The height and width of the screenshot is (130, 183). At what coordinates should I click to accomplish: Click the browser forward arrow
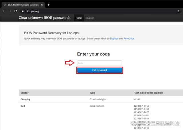pos(10,11)
